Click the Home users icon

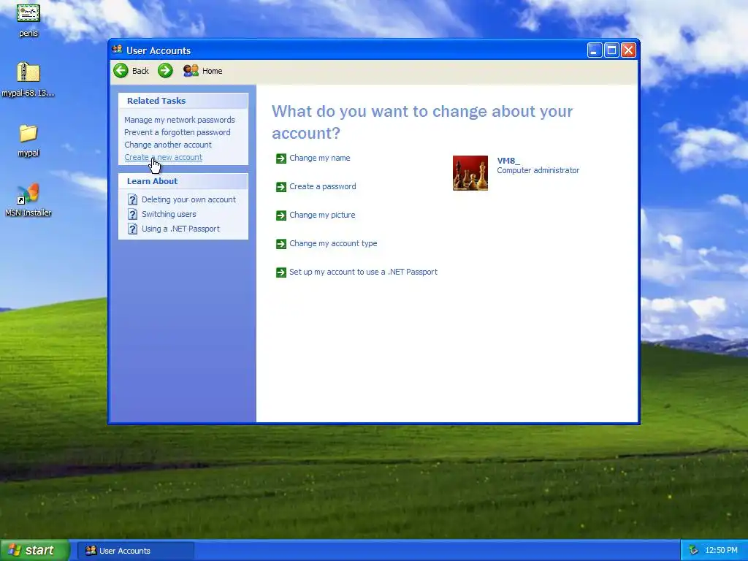(x=191, y=71)
